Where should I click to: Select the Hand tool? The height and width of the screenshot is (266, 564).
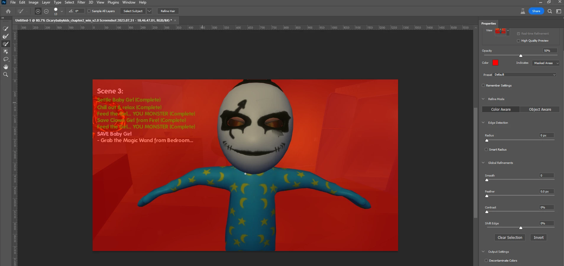6,67
